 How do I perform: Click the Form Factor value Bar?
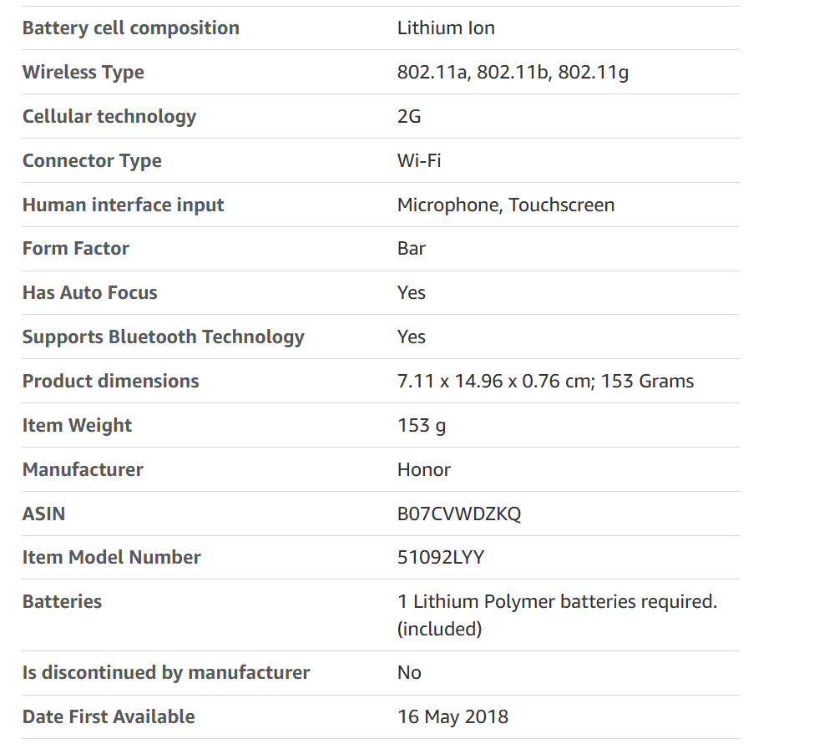(x=412, y=249)
